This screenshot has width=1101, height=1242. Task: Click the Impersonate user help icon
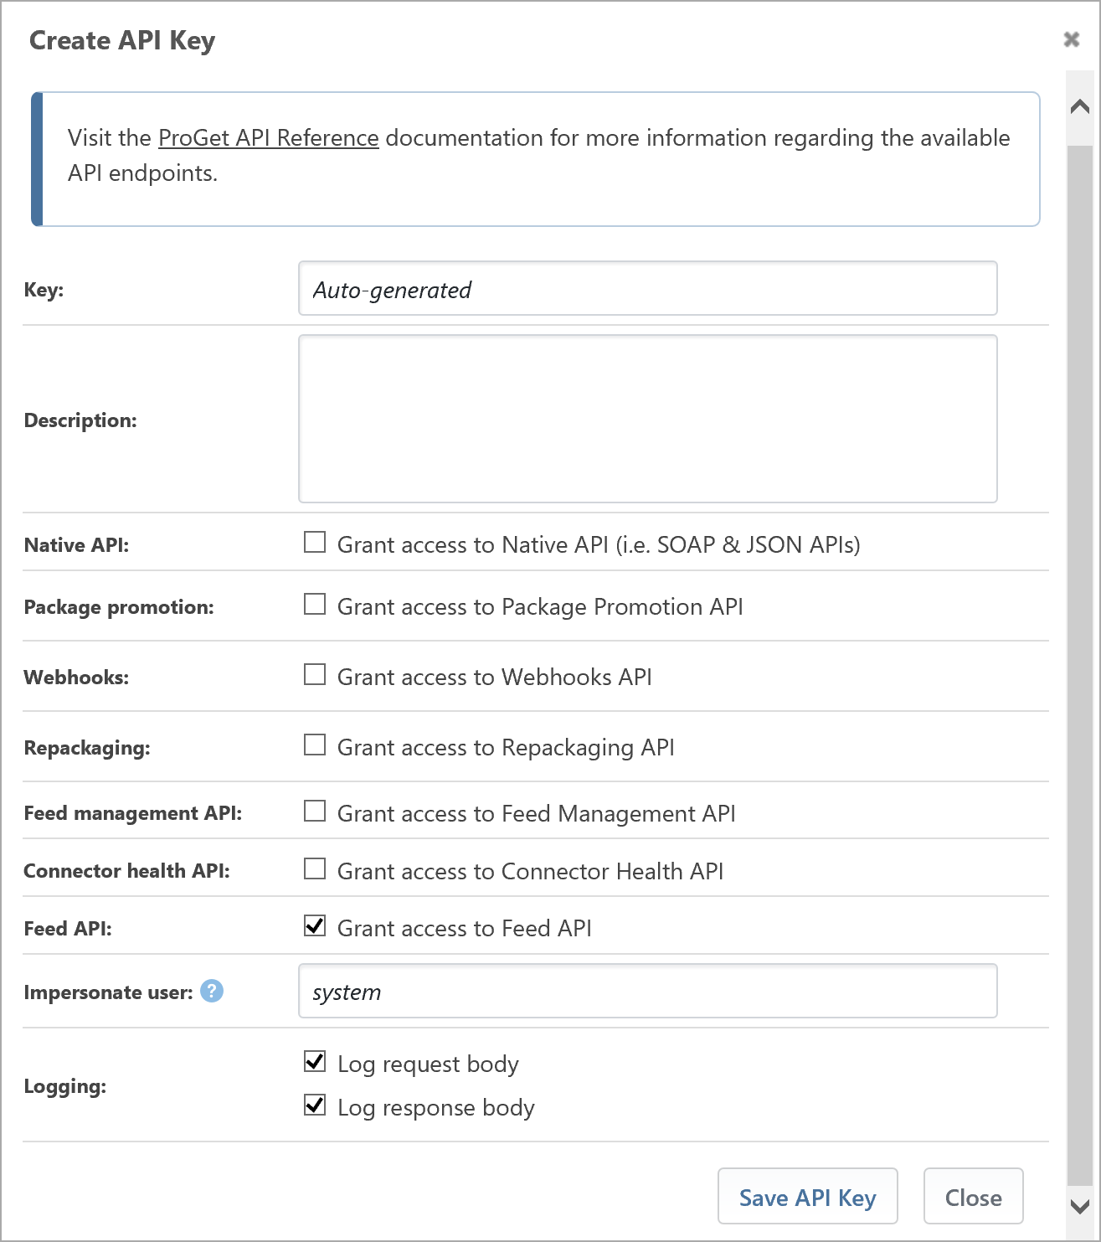pyautogui.click(x=212, y=991)
